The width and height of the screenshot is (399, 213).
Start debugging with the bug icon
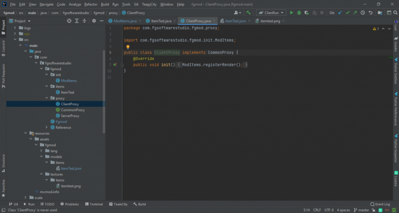pyautogui.click(x=299, y=13)
